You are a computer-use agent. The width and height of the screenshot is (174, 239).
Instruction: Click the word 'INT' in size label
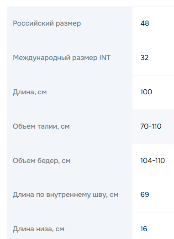click(105, 58)
